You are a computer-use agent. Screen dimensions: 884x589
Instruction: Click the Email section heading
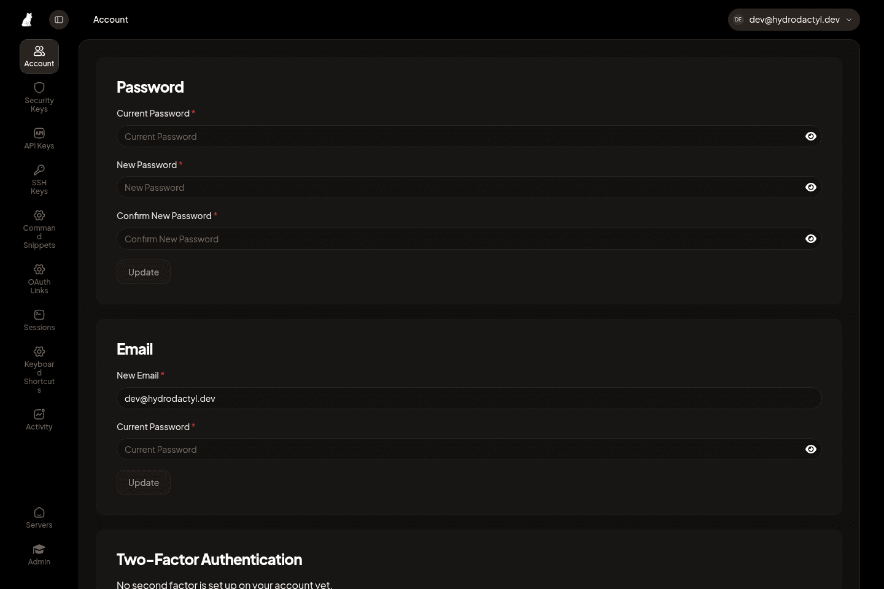(x=134, y=349)
